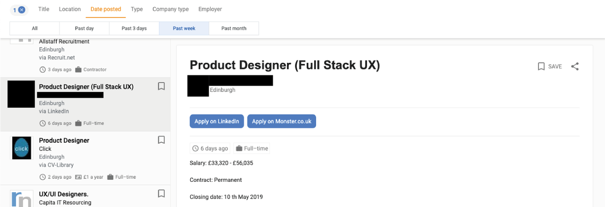Click the closing date 10th May 2019 text
This screenshot has width=605, height=207.
[x=226, y=196]
